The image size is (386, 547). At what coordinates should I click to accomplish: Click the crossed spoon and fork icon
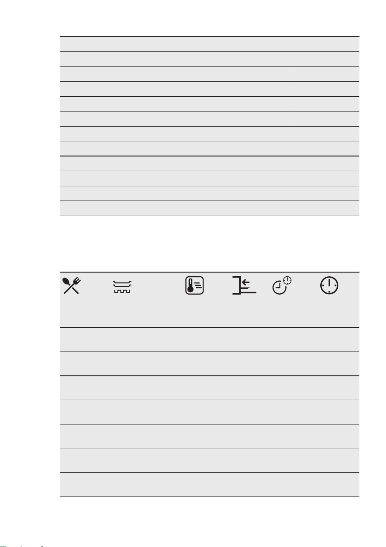[71, 285]
